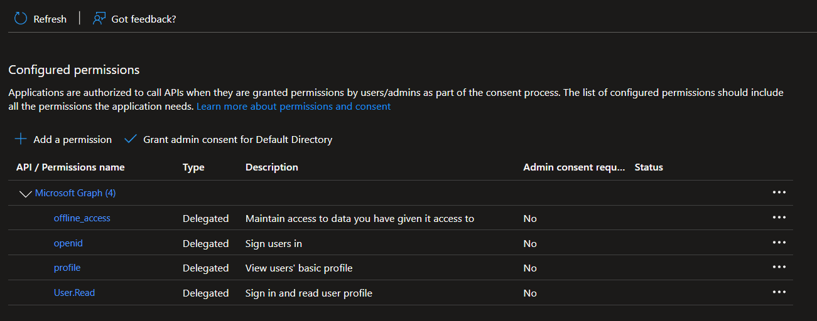
Task: Open the ellipsis menu for Microsoft Graph row
Action: coord(779,192)
